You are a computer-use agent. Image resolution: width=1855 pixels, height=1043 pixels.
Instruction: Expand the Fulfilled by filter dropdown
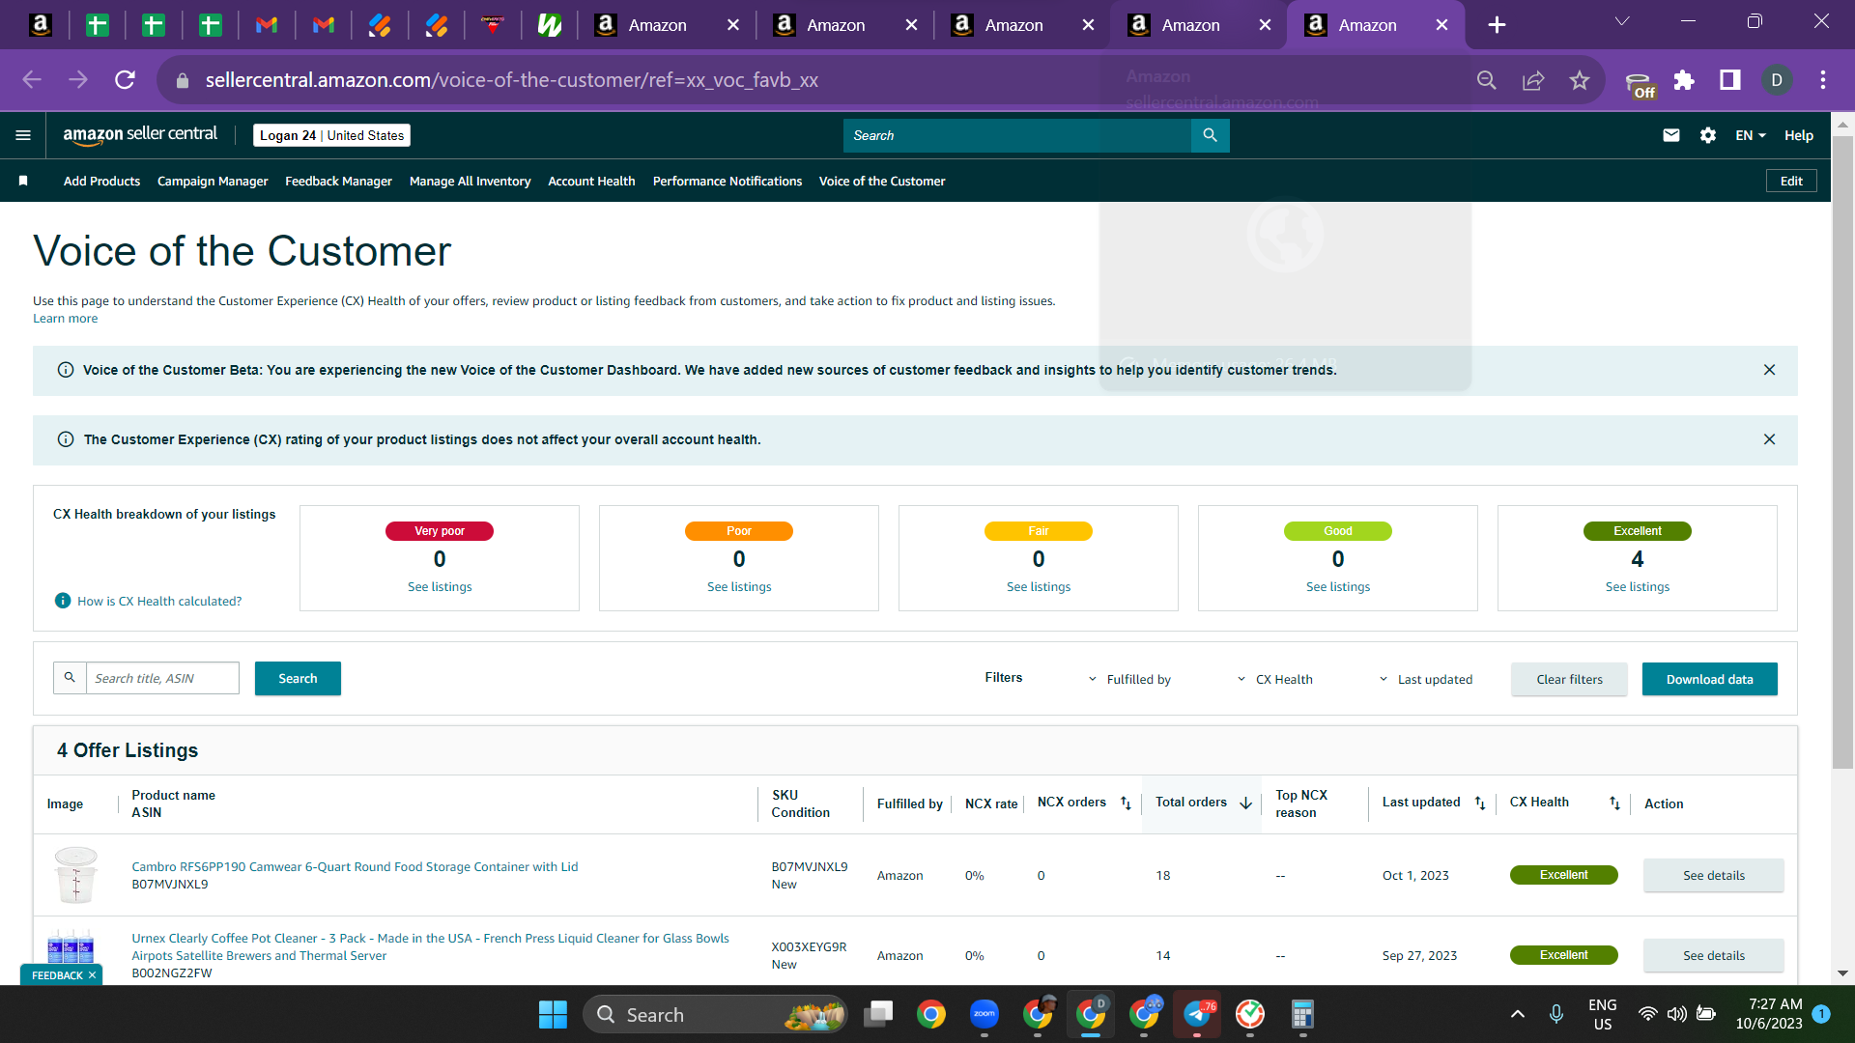1129,679
